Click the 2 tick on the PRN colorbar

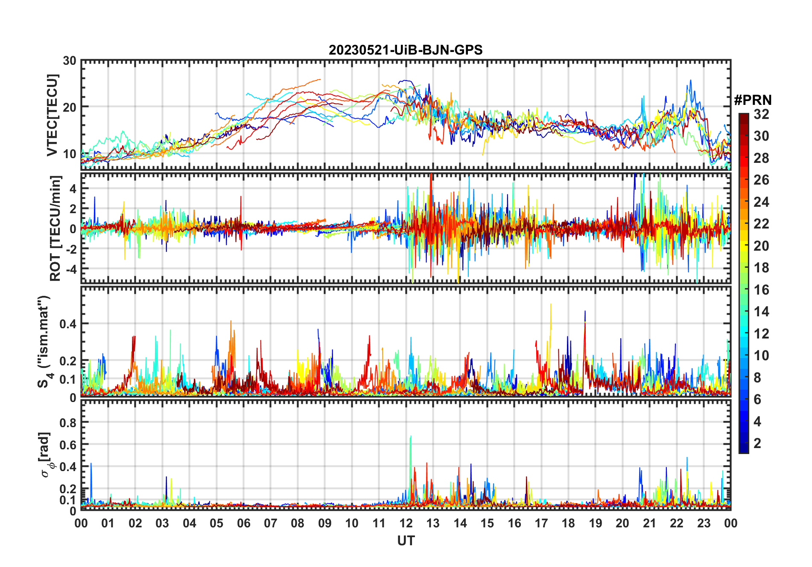click(757, 443)
